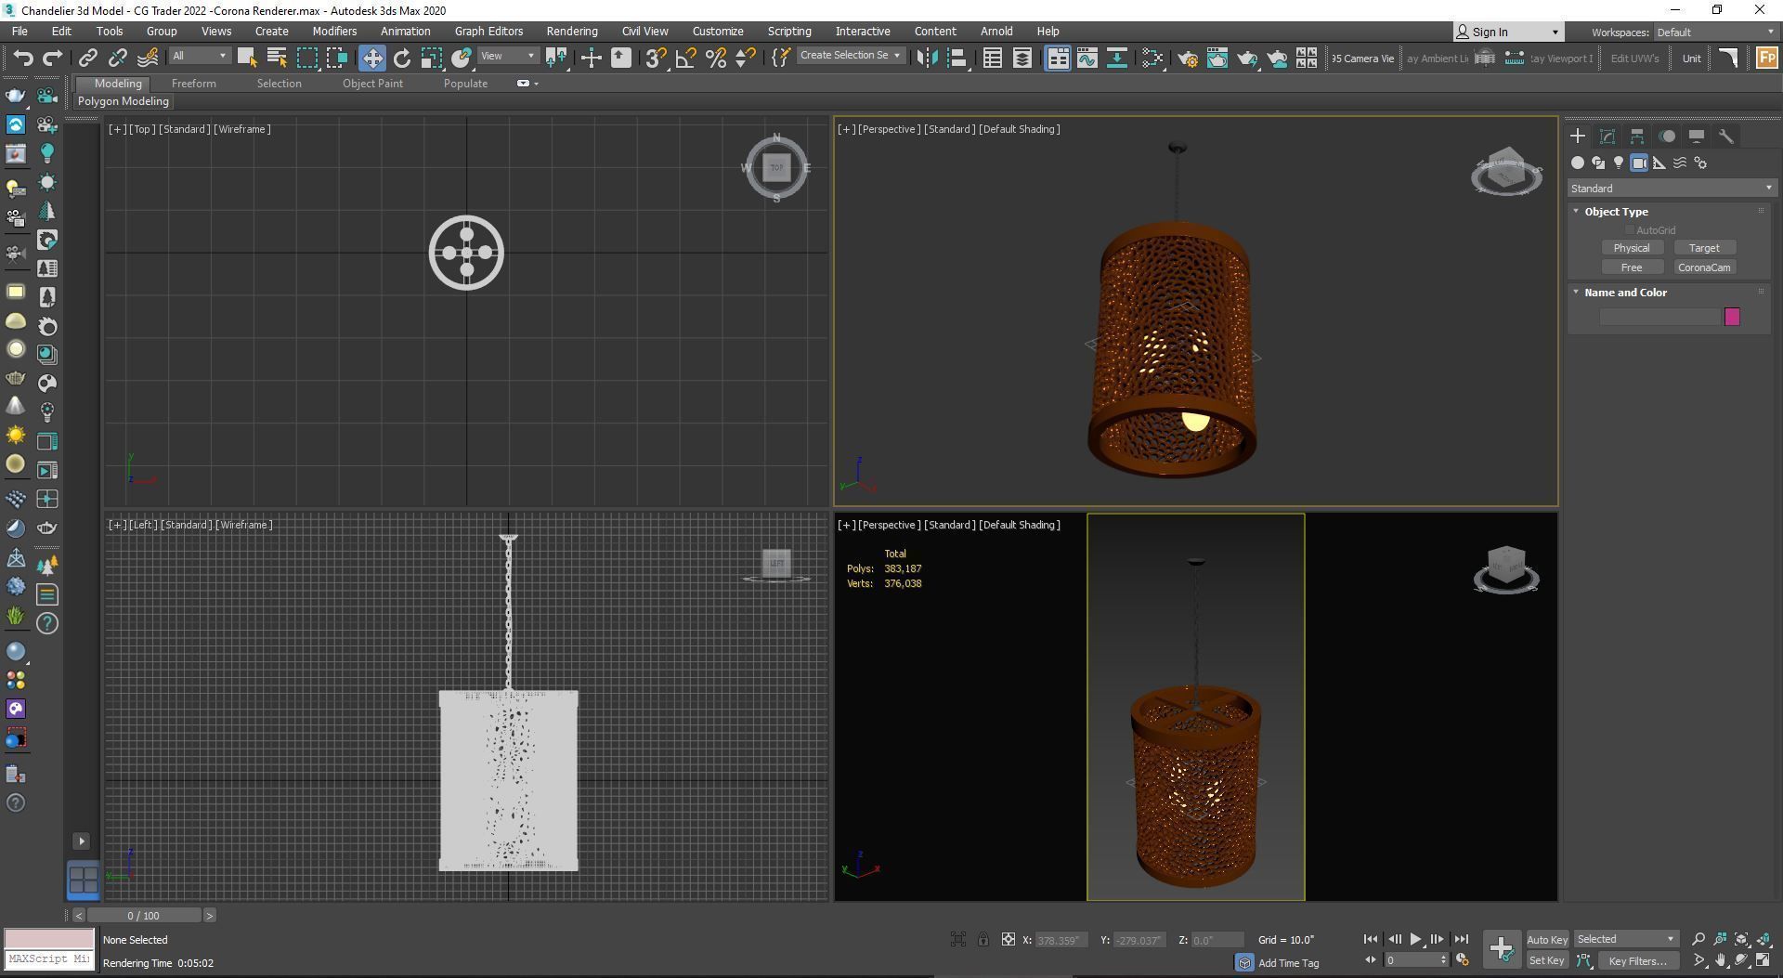Open the Curve Editor

pos(1087,58)
